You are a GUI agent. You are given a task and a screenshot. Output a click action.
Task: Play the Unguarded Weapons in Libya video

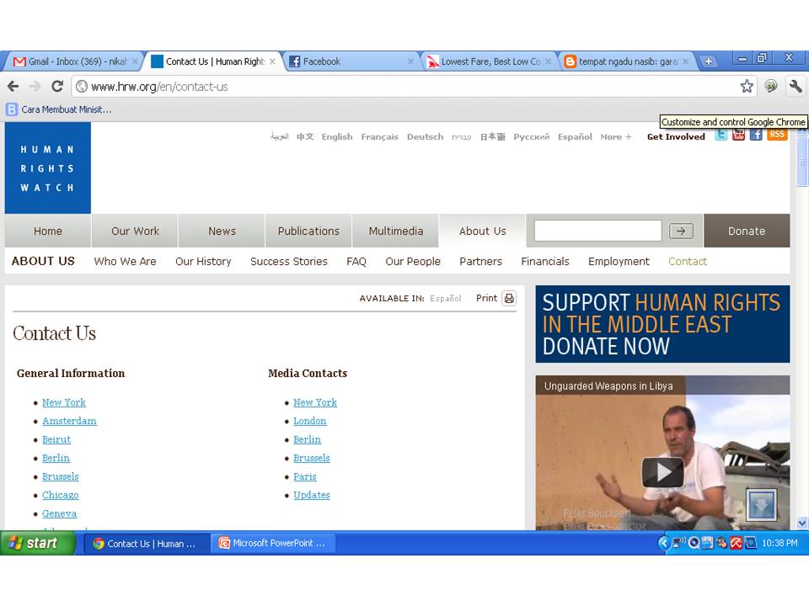pyautogui.click(x=663, y=472)
